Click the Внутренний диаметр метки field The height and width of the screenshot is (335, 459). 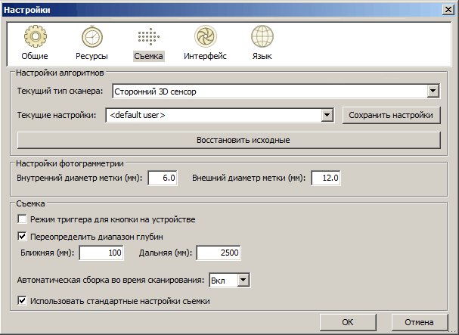[x=163, y=178]
